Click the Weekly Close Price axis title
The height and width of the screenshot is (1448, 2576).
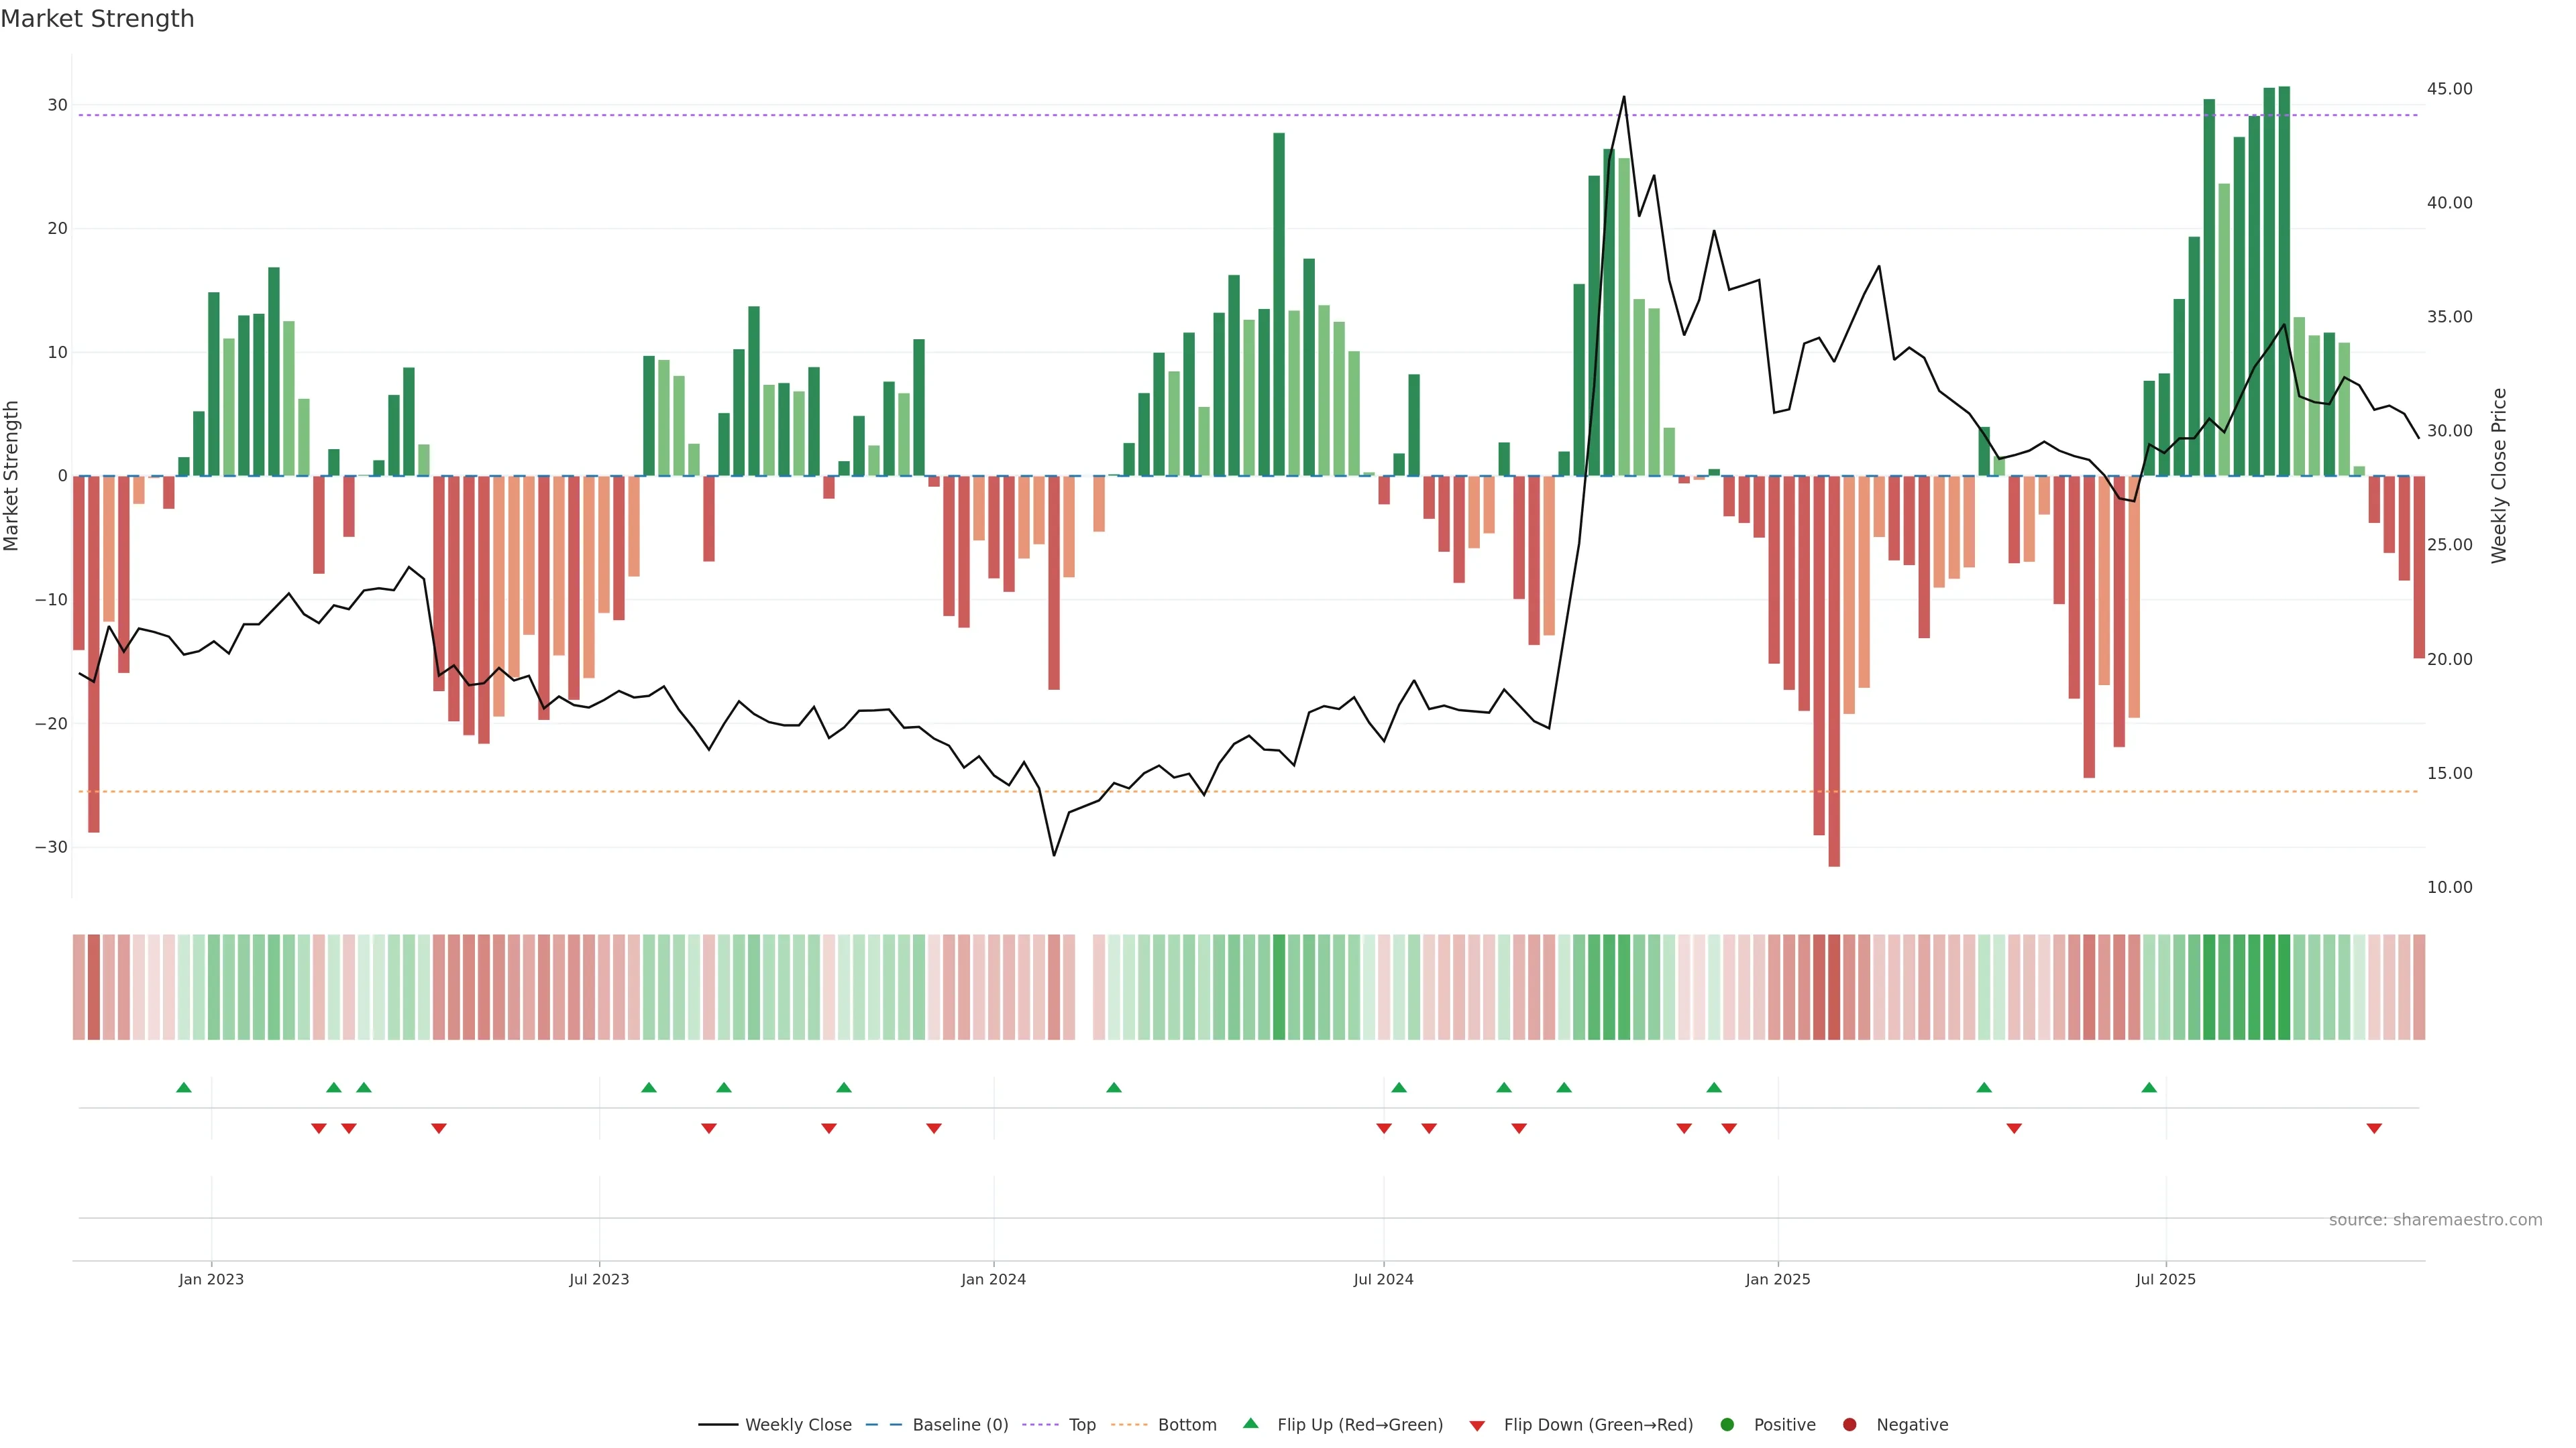pyautogui.click(x=2499, y=476)
